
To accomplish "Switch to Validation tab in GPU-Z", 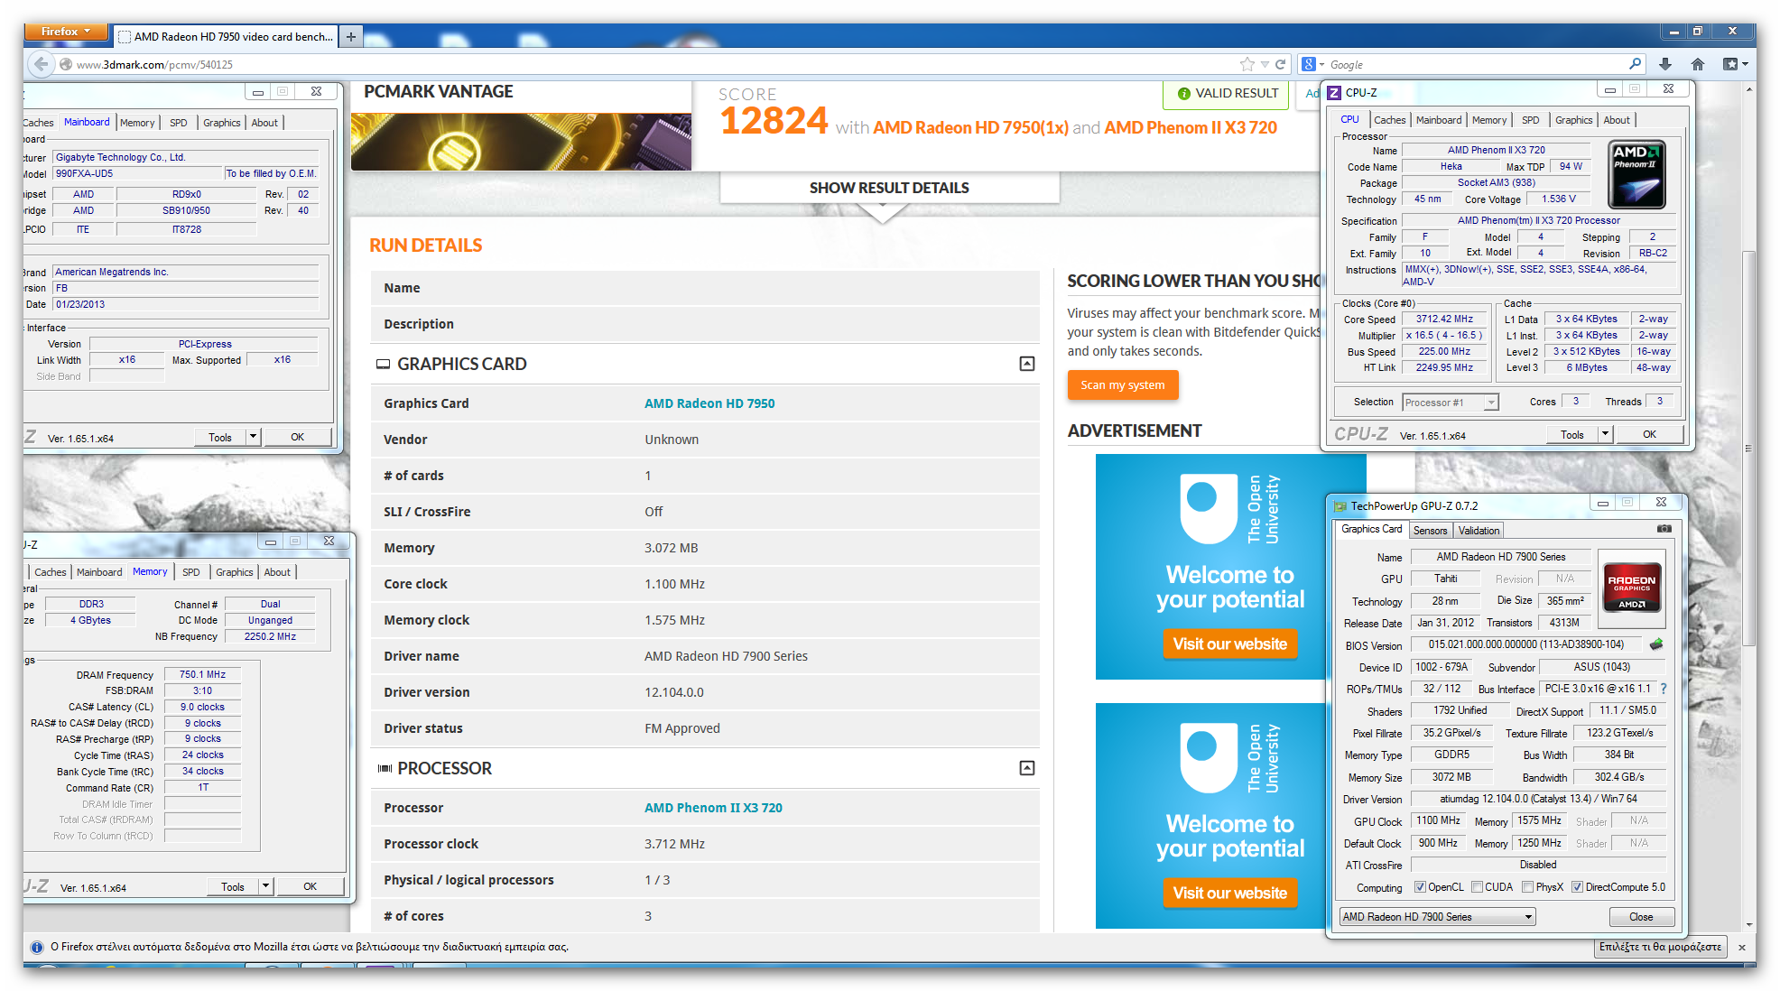I will [1479, 531].
